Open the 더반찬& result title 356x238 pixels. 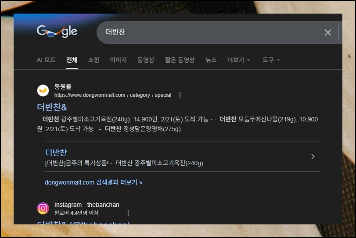click(52, 107)
